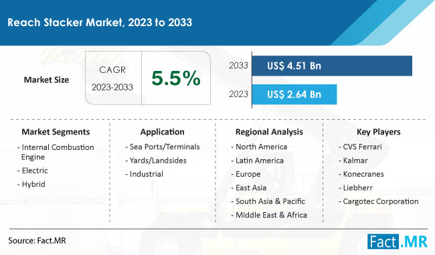The height and width of the screenshot is (255, 435).
Task: Click the 'US$ 4.51 Bn' bar for 2033
Action: (x=332, y=66)
